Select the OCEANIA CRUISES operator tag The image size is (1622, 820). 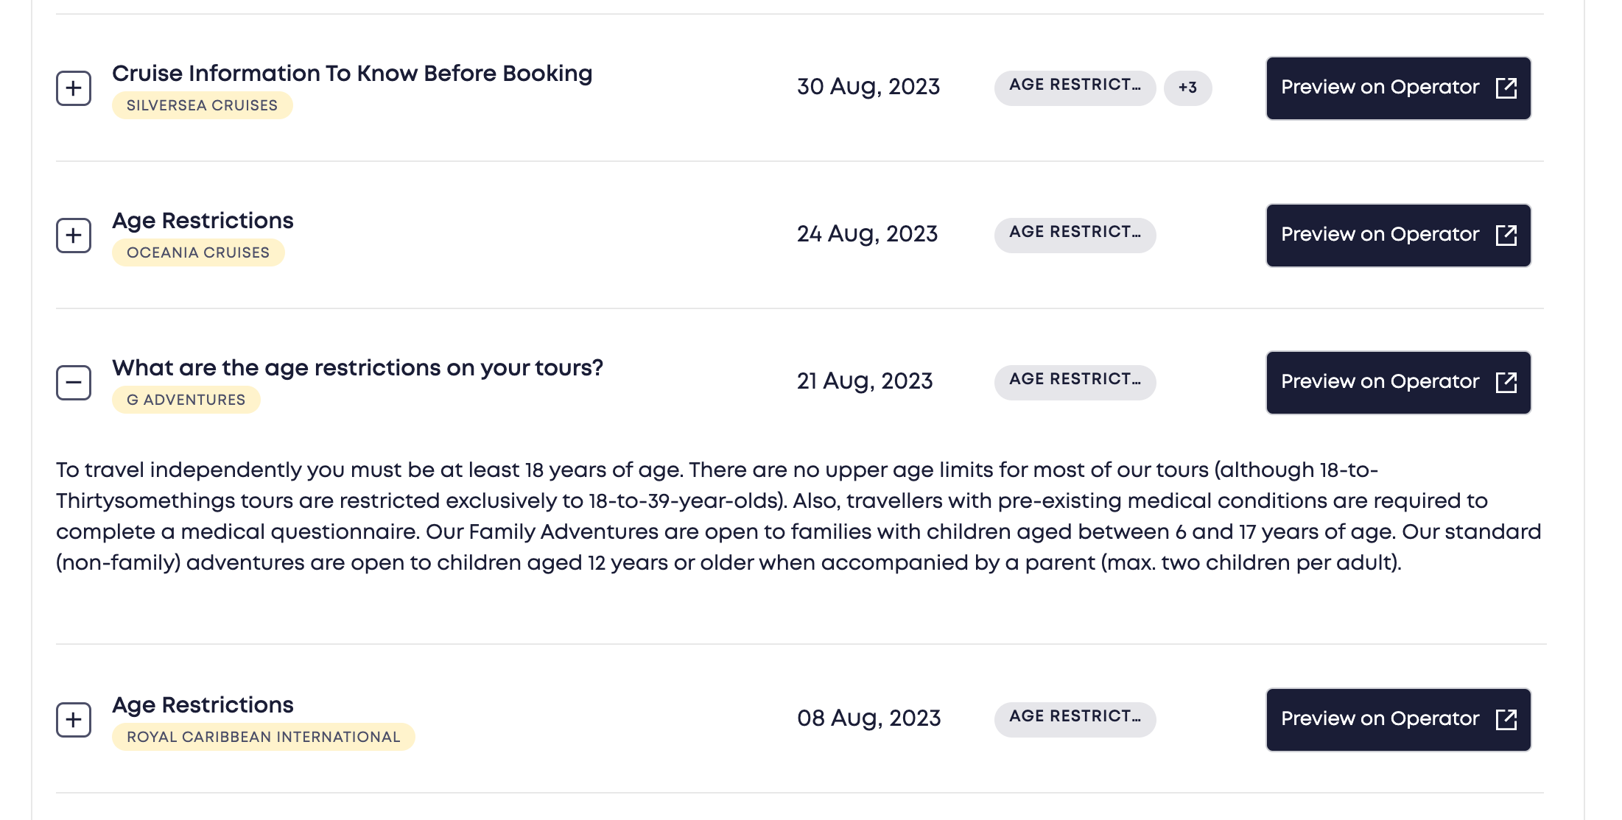[198, 252]
